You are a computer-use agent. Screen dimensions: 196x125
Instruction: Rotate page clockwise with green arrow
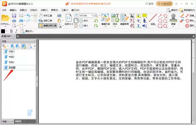(x=96, y=26)
